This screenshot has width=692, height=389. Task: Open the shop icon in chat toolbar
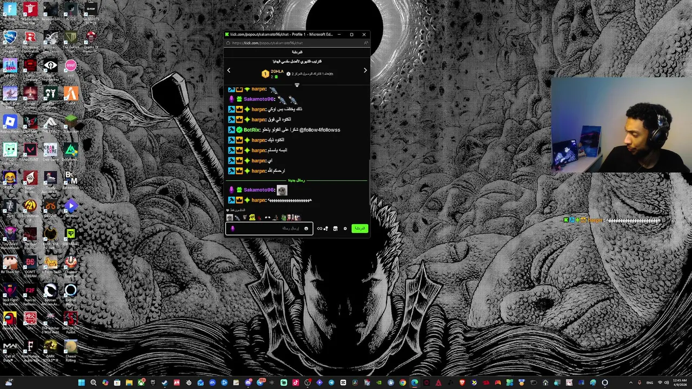click(x=335, y=229)
